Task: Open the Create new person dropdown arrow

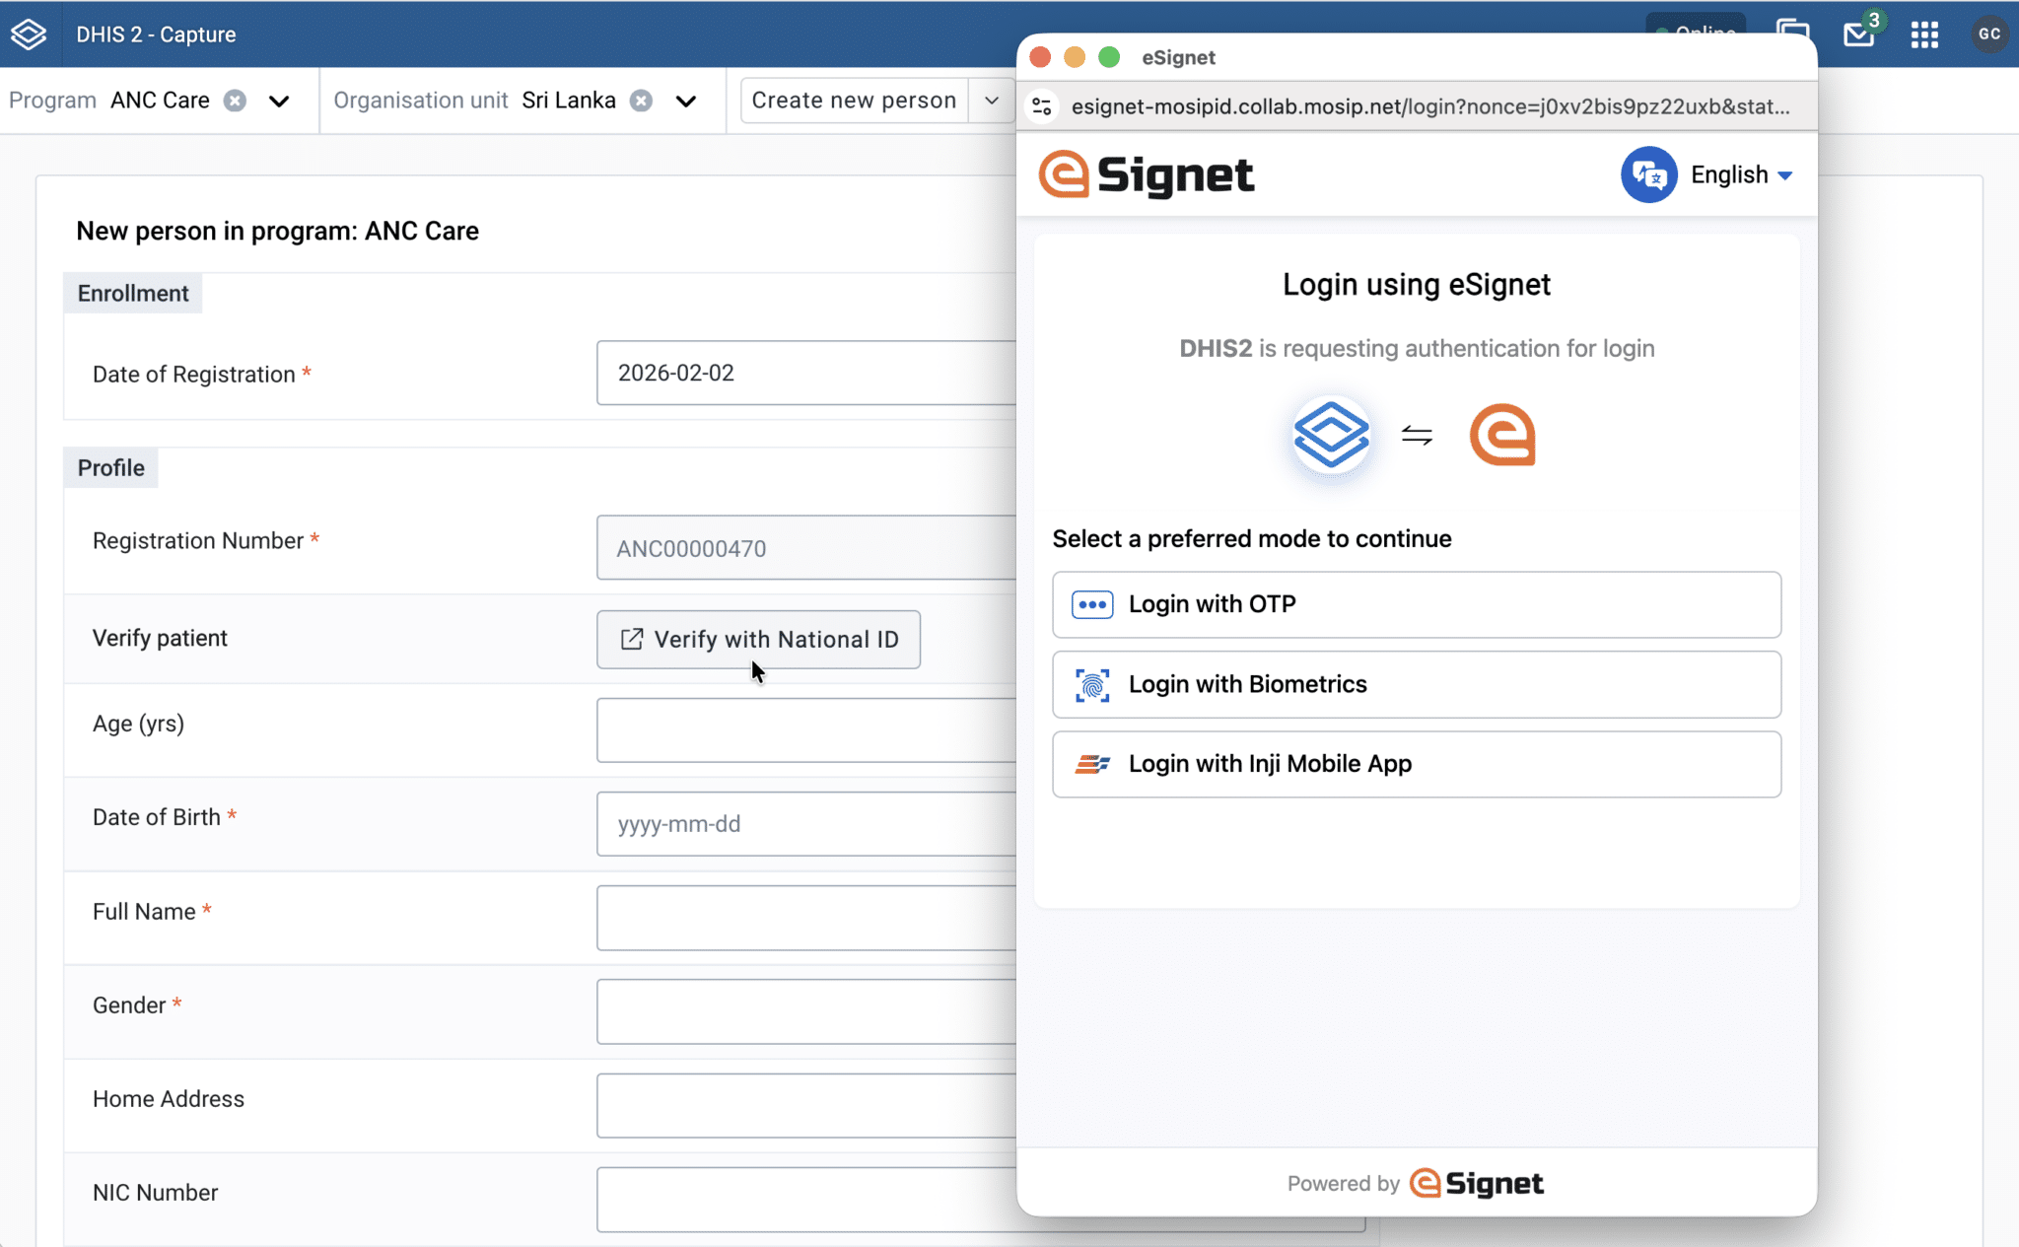Action: [x=992, y=101]
